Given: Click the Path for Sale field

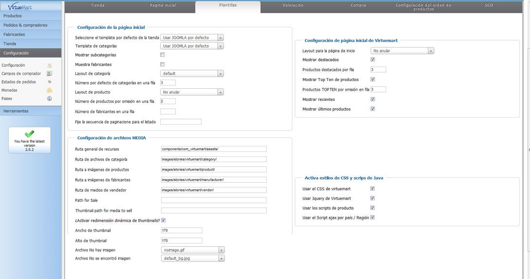Looking at the screenshot, I should point(214,200).
